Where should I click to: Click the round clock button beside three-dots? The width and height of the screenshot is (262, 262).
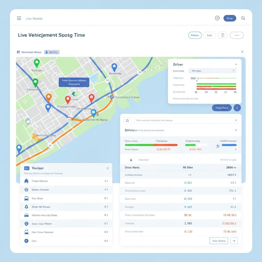pyautogui.click(x=223, y=35)
